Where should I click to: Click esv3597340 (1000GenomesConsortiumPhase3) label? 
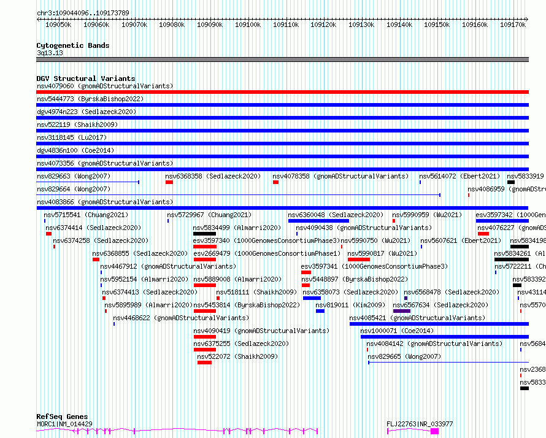266,240
